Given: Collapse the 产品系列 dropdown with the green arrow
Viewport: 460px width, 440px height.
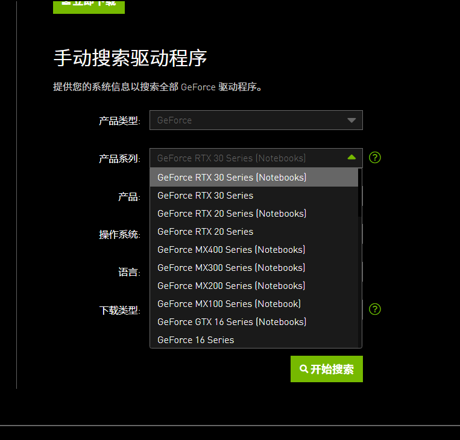Looking at the screenshot, I should tap(351, 158).
